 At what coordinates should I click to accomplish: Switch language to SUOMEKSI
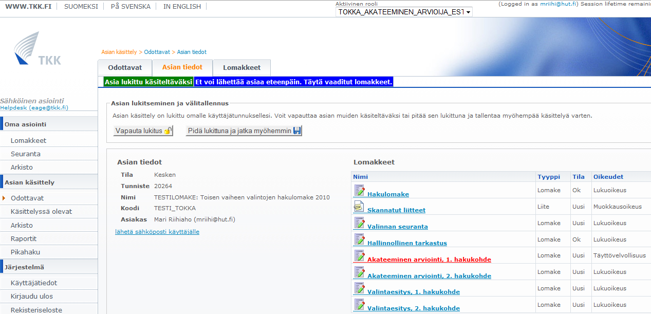[x=81, y=7]
